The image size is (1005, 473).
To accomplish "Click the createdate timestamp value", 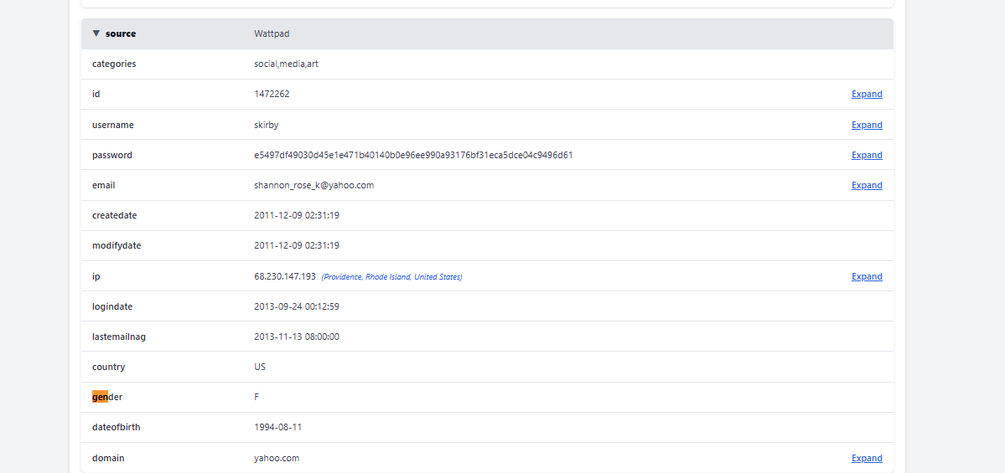I will coord(296,215).
